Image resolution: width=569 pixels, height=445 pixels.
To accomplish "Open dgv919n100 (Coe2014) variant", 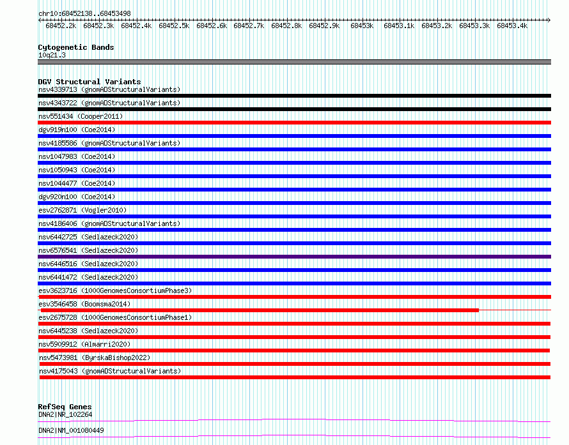I will point(77,130).
